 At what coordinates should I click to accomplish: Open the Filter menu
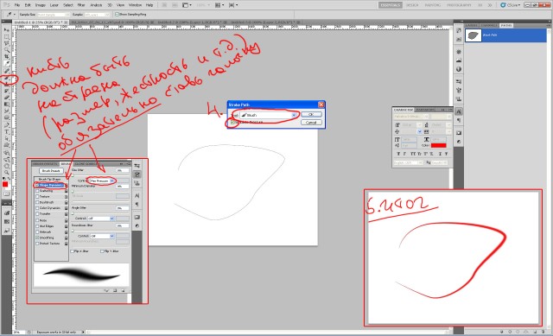[x=81, y=5]
